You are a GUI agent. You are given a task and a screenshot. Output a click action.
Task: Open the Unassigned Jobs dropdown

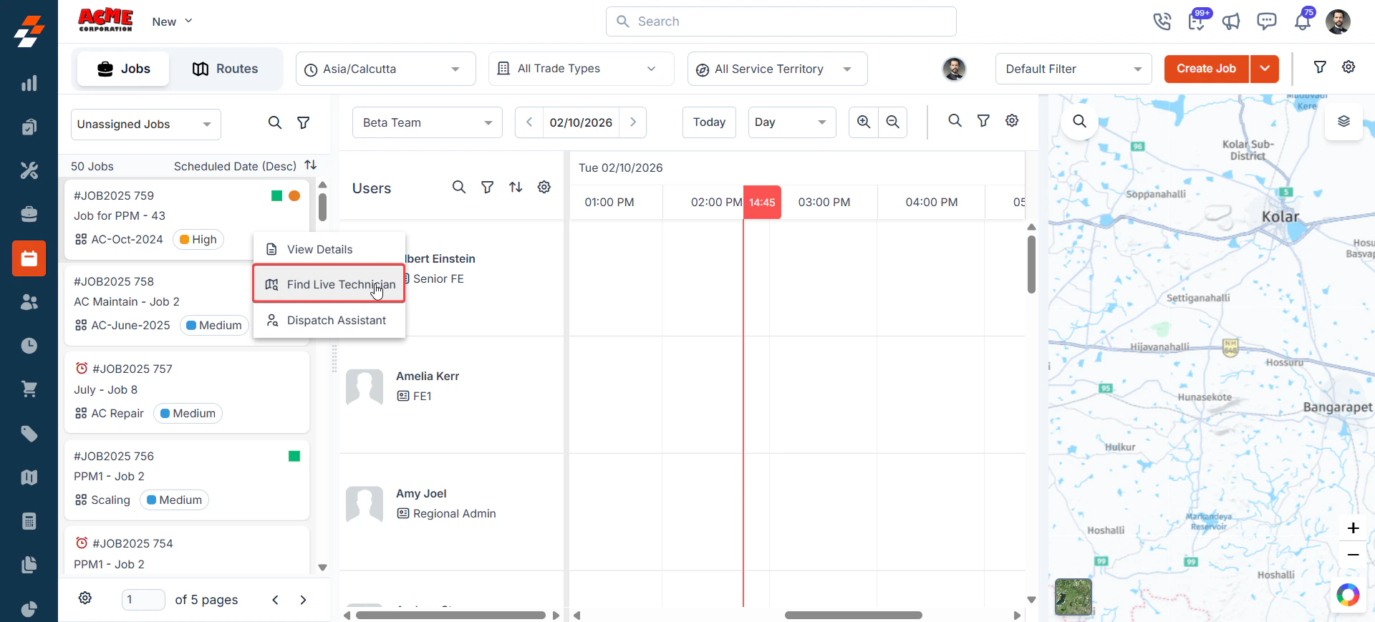[145, 125]
